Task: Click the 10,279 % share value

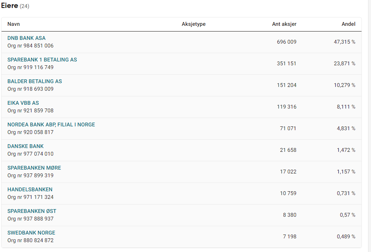Action: 344,85
